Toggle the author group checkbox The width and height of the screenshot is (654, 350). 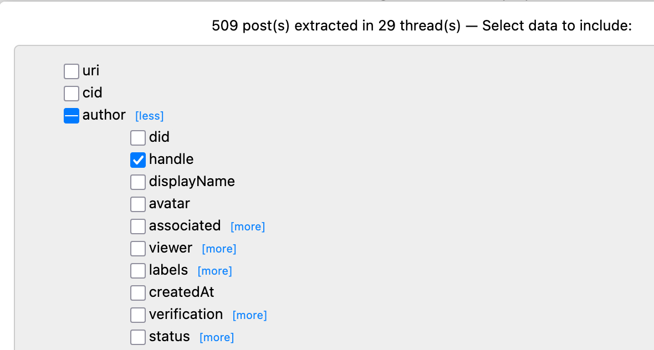point(71,116)
